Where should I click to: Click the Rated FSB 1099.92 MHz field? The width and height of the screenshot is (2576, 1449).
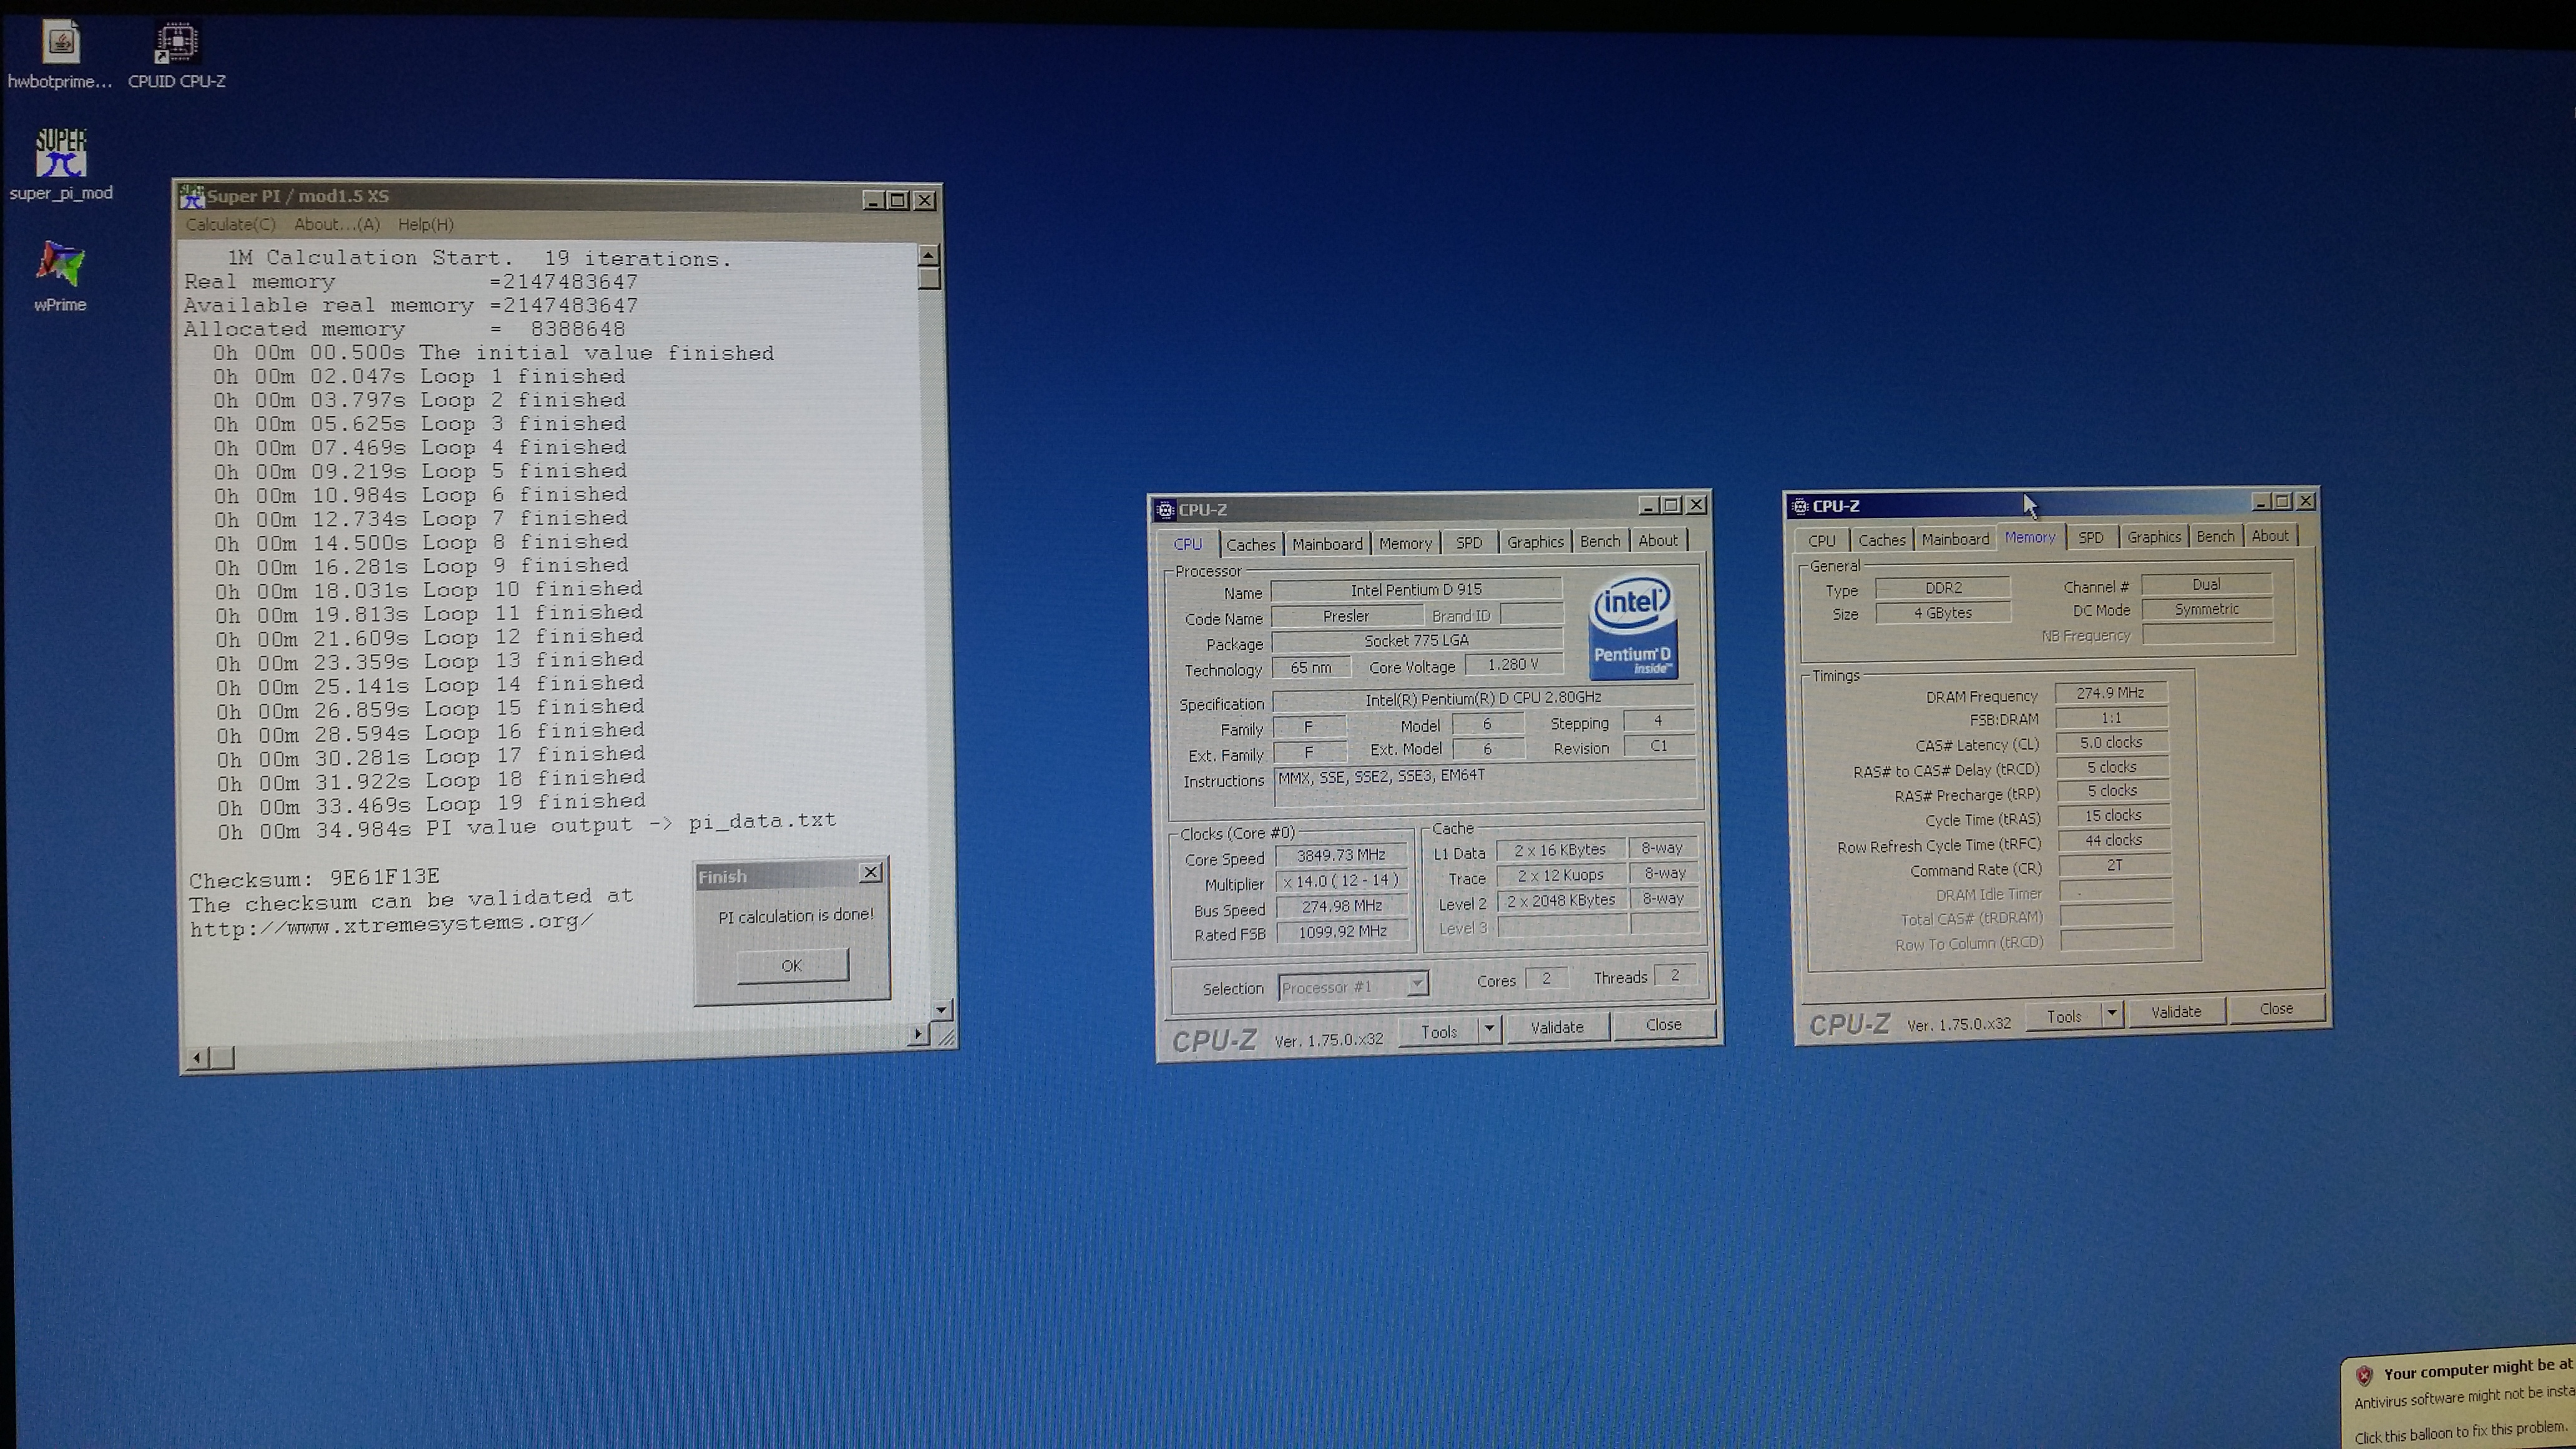pos(1342,931)
